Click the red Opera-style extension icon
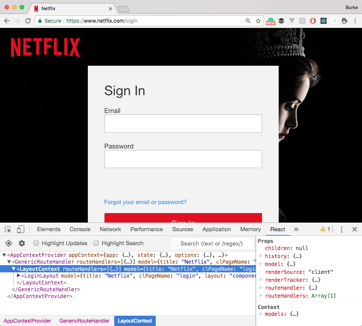362x326 pixels. click(313, 21)
